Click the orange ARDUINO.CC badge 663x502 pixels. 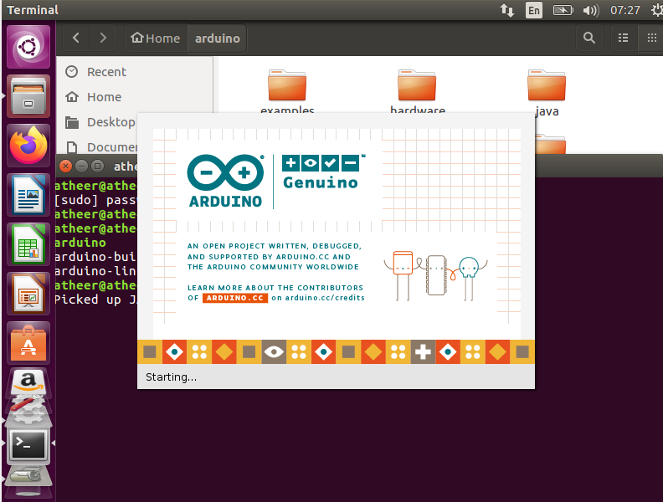point(235,298)
